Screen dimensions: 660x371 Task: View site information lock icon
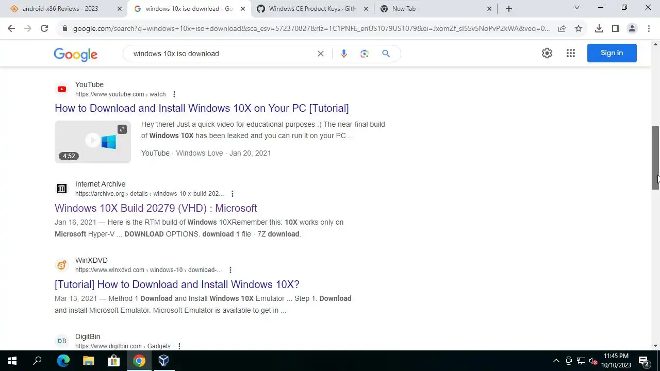(x=65, y=29)
